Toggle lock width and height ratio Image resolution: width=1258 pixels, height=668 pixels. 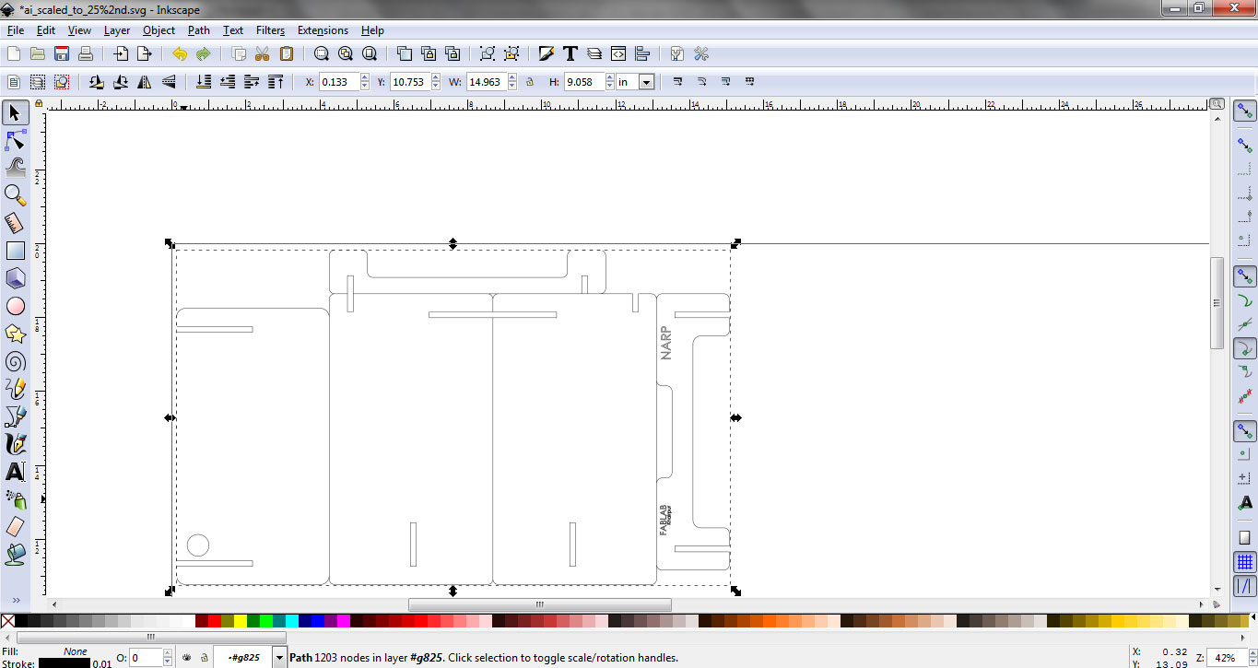click(530, 82)
